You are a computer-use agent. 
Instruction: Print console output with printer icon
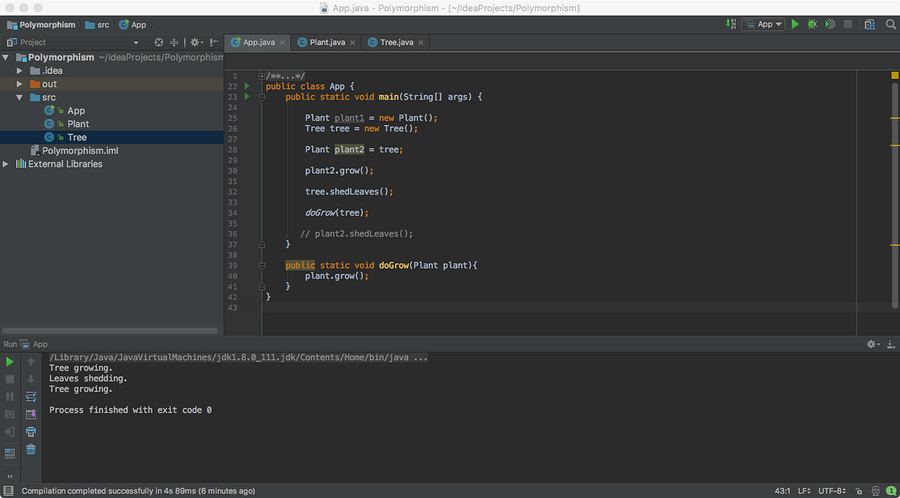30,431
